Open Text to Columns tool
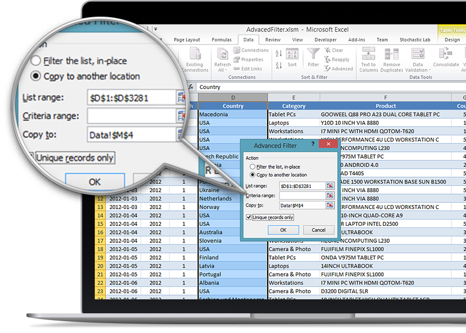Image resolution: width=466 pixels, height=333 pixels. point(369,57)
